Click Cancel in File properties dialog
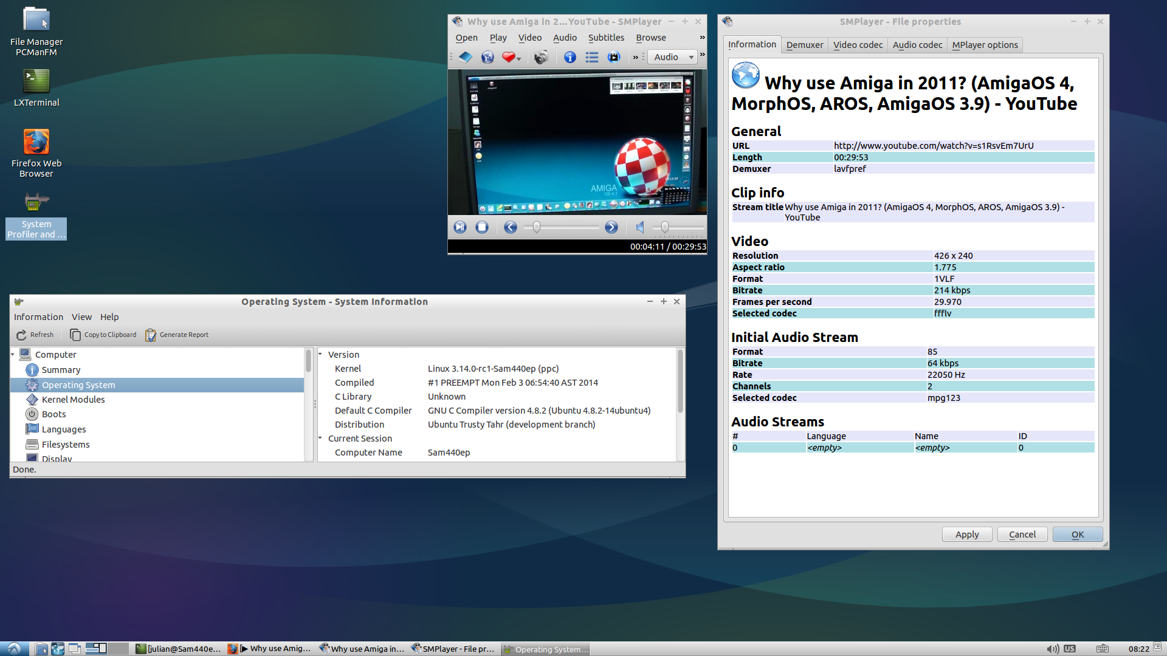 point(1022,535)
